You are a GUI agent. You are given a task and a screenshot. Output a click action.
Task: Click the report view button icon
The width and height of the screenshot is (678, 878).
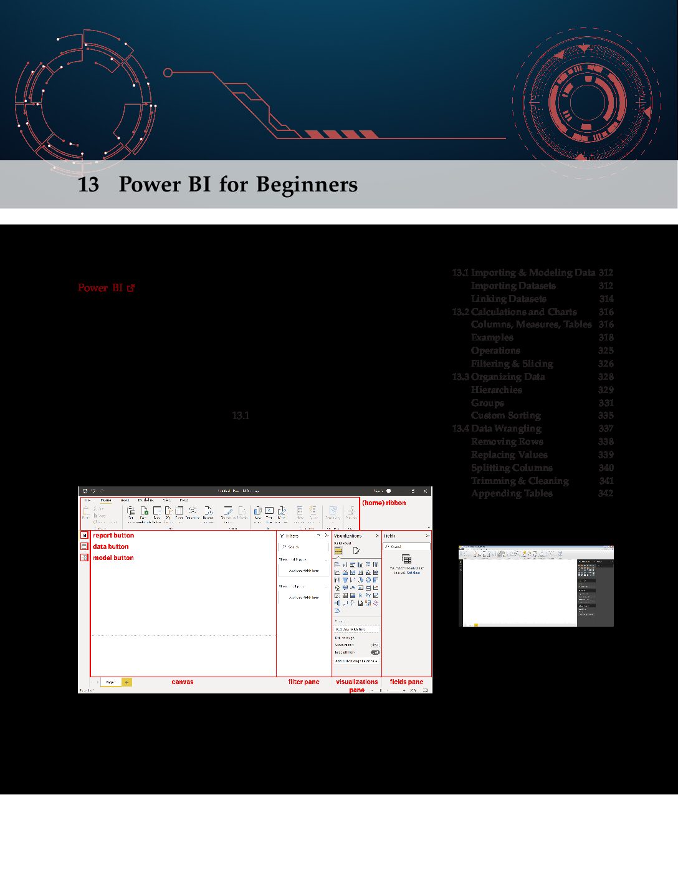click(84, 535)
